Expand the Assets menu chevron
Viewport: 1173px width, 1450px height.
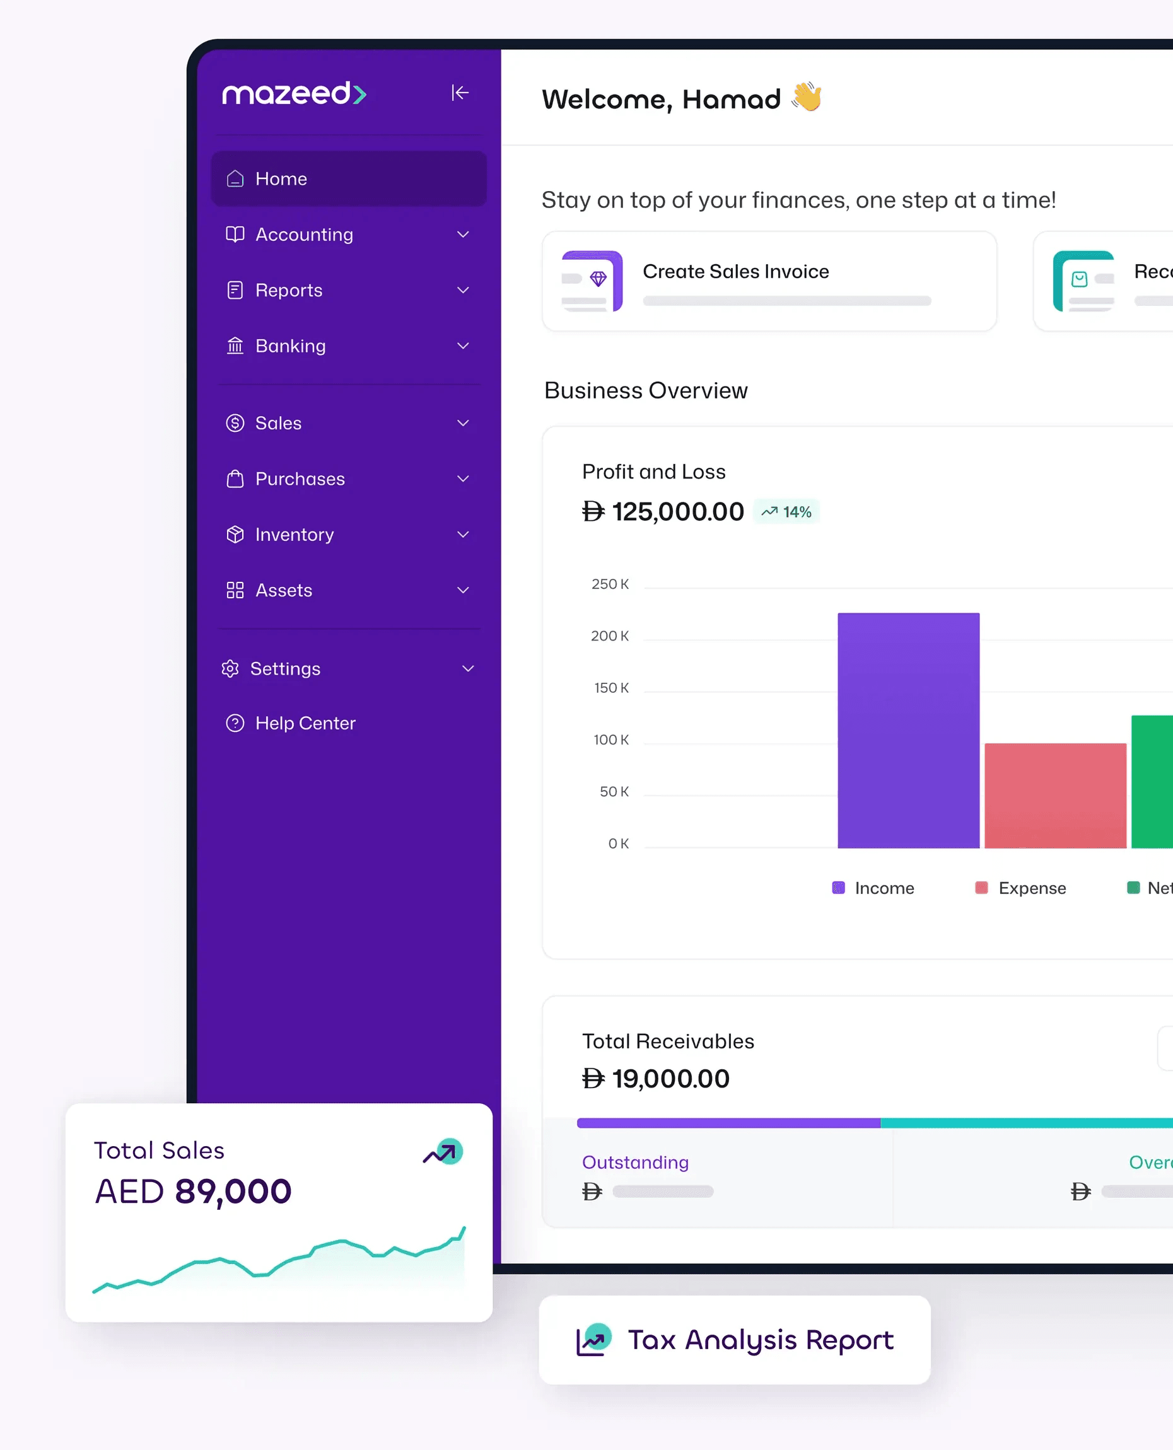463,590
